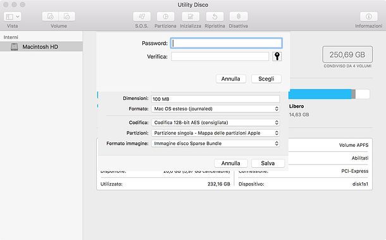
Task: Run the S.O.S. first aid tool
Action: pos(142,16)
